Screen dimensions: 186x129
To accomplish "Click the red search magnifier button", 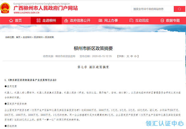I will click(x=179, y=9).
